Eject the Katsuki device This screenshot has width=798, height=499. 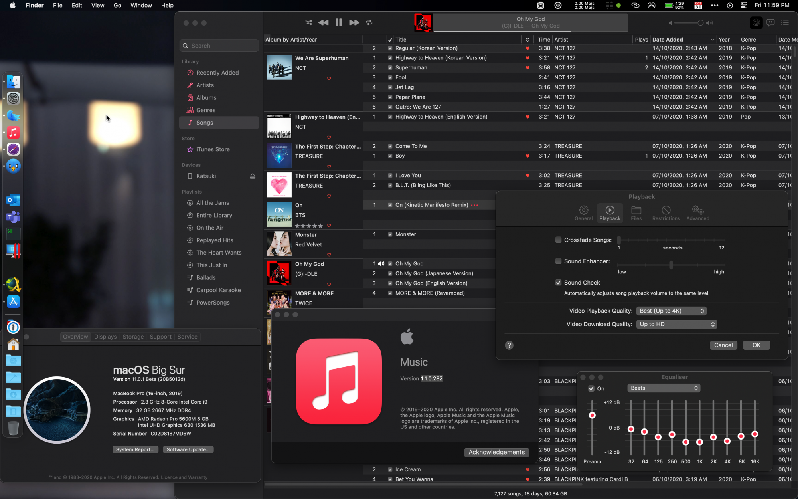point(253,176)
